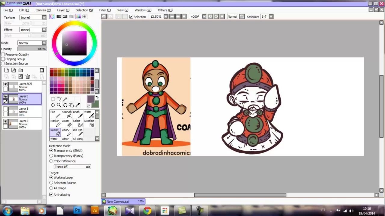Toggle the swatches panel icon
This screenshot has width=385, height=216.
78,16
